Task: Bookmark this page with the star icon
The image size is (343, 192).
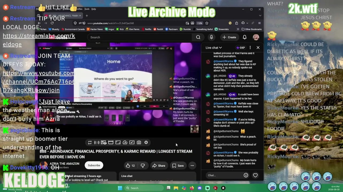Action: (207, 23)
